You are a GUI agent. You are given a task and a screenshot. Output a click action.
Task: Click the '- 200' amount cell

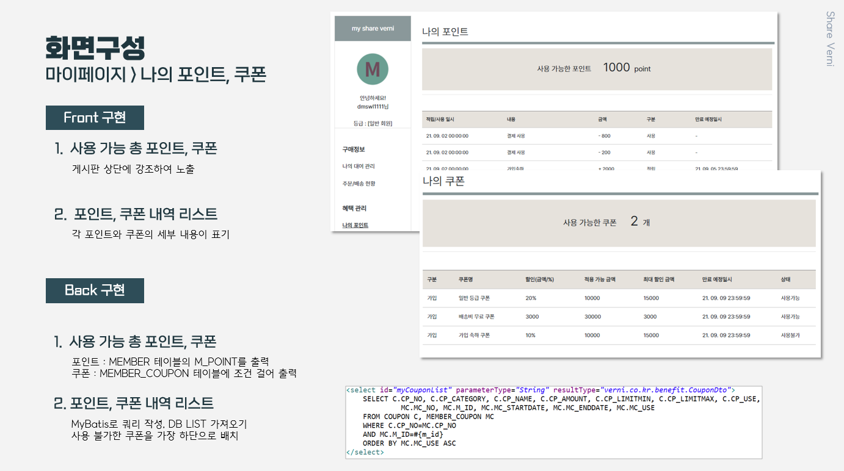(605, 153)
